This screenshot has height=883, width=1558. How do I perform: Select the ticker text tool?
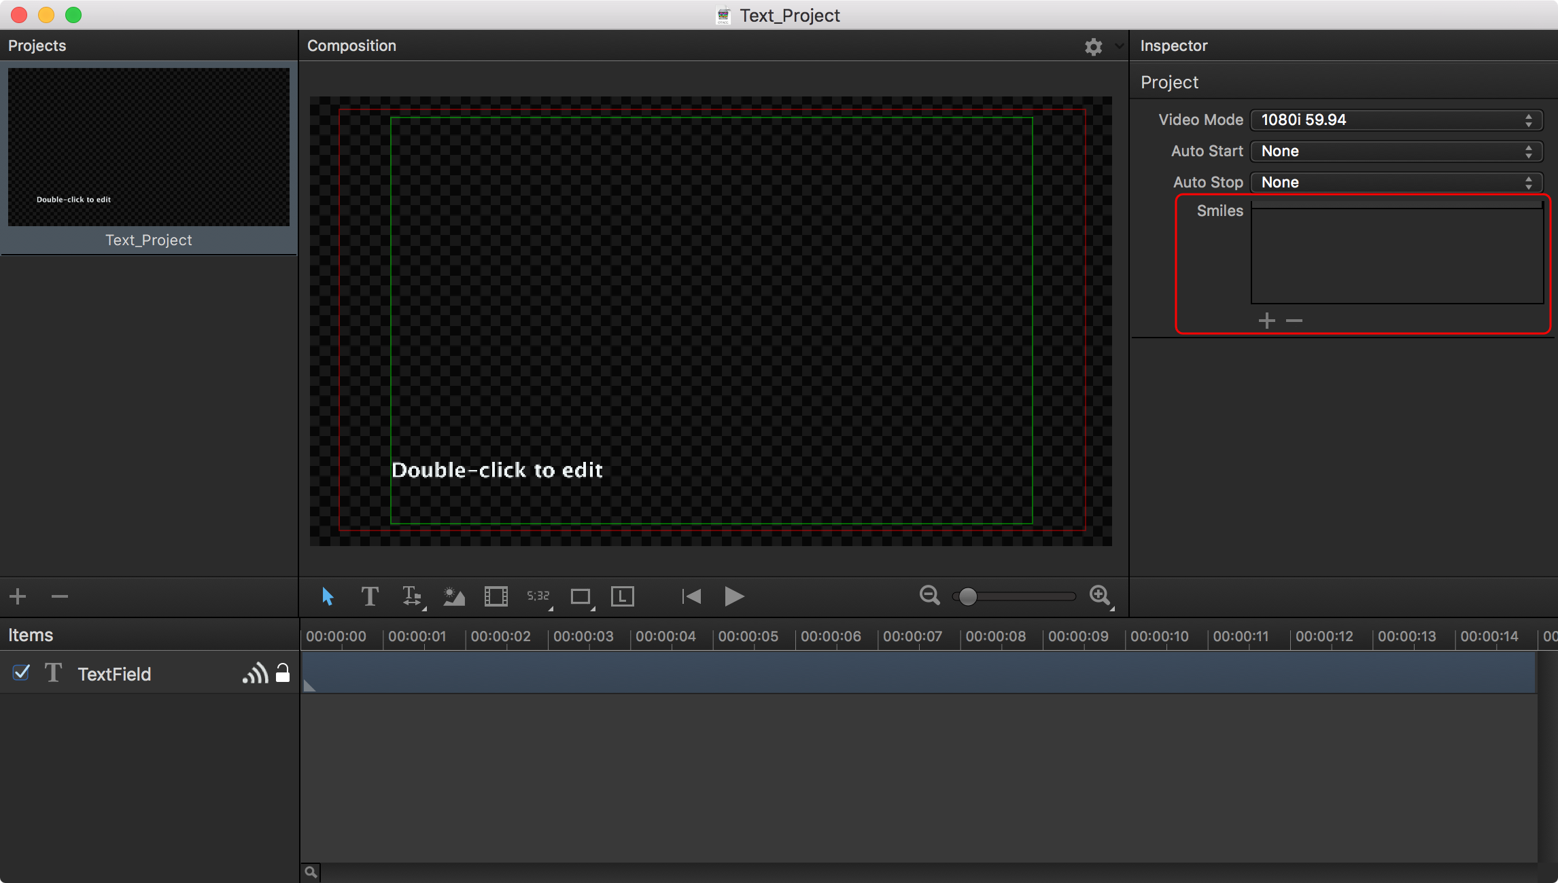[x=413, y=596]
